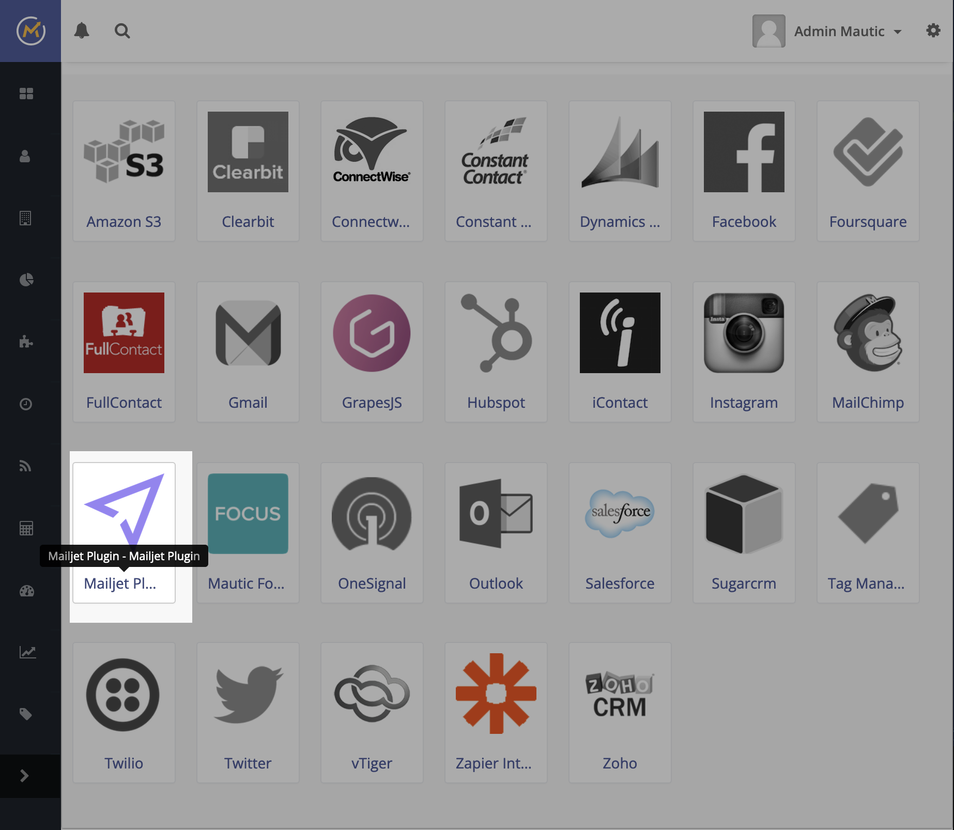This screenshot has height=830, width=954.
Task: Open the FullContact plugin logo
Action: tap(124, 333)
